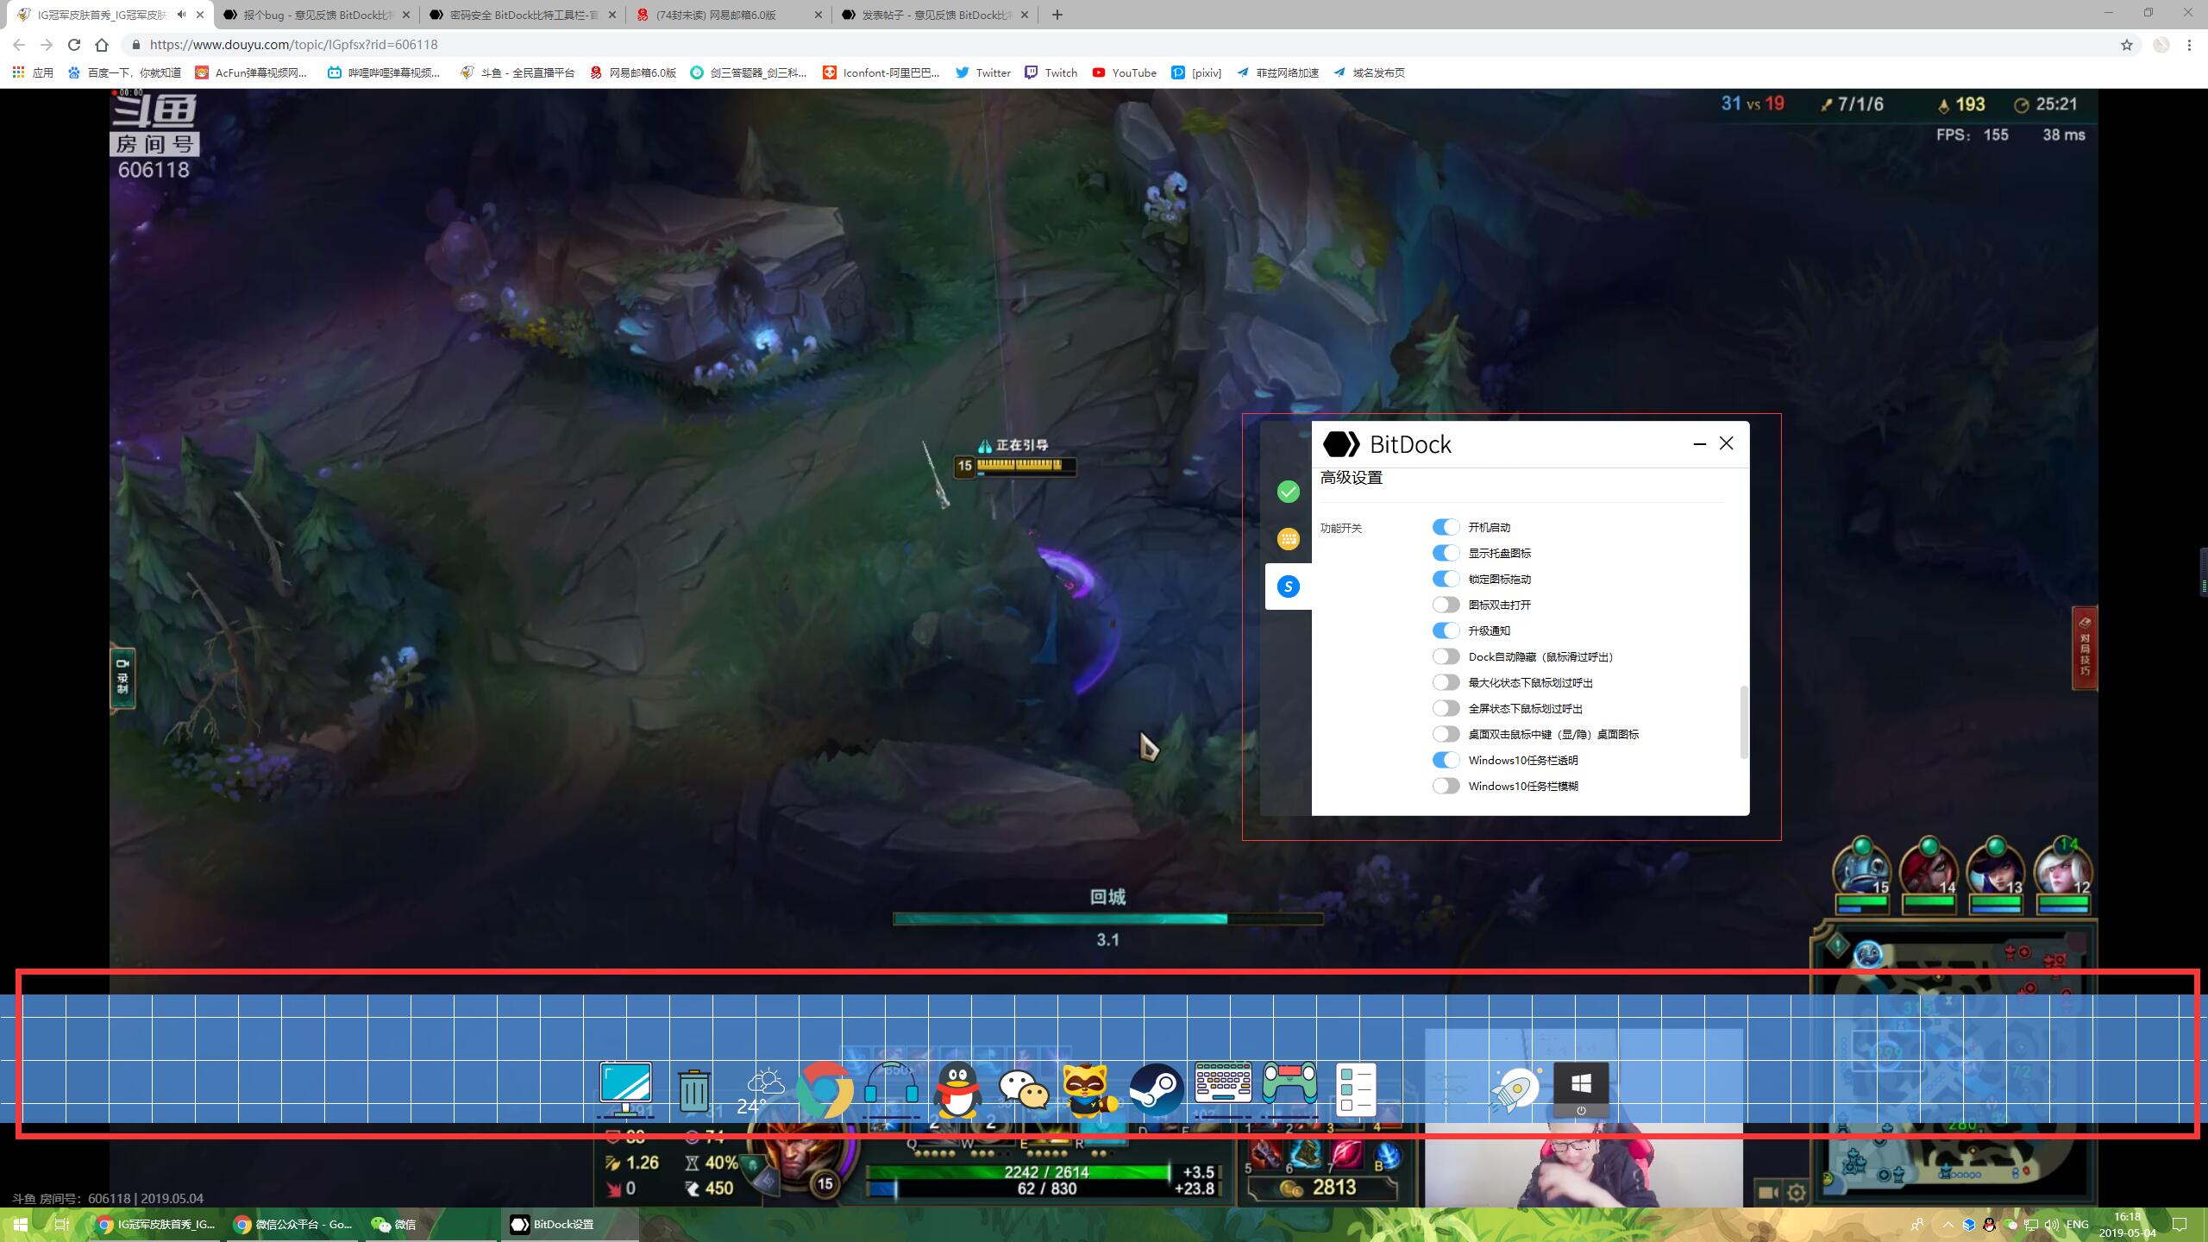The image size is (2208, 1242).
Task: Bookmark this page with the star icon
Action: (2127, 45)
